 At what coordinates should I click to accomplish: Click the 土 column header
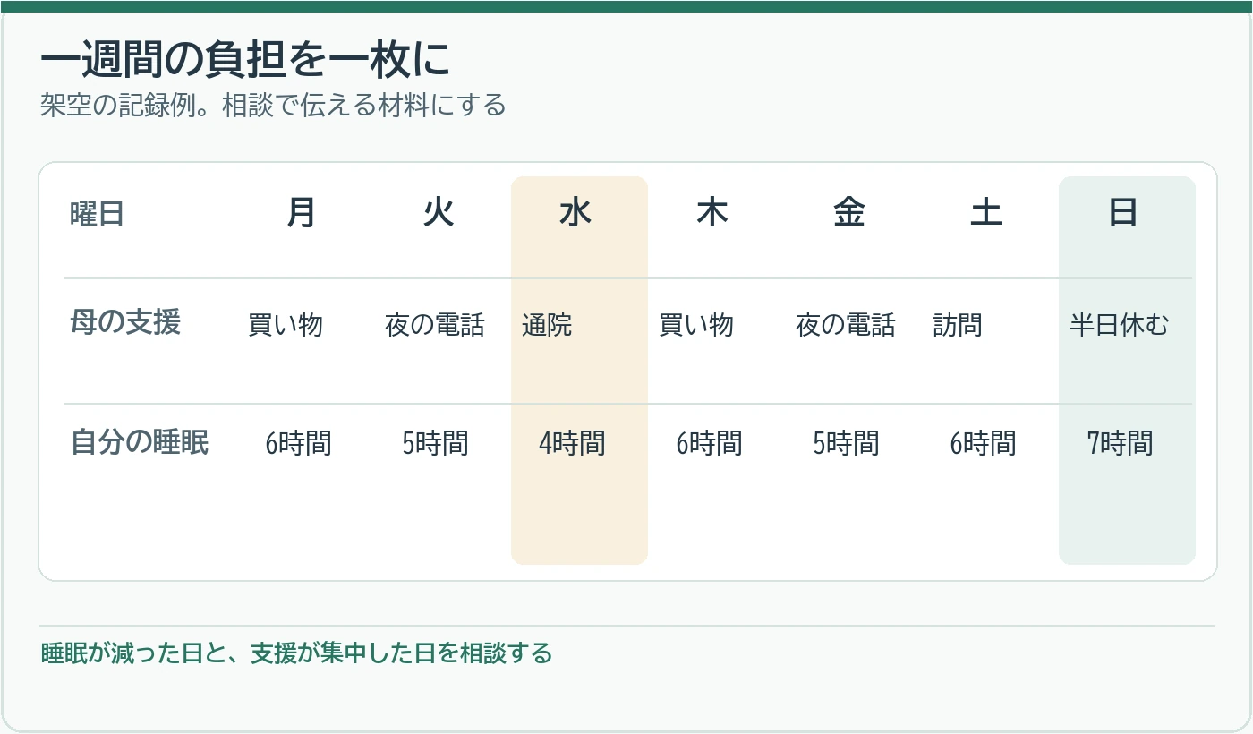tap(986, 213)
